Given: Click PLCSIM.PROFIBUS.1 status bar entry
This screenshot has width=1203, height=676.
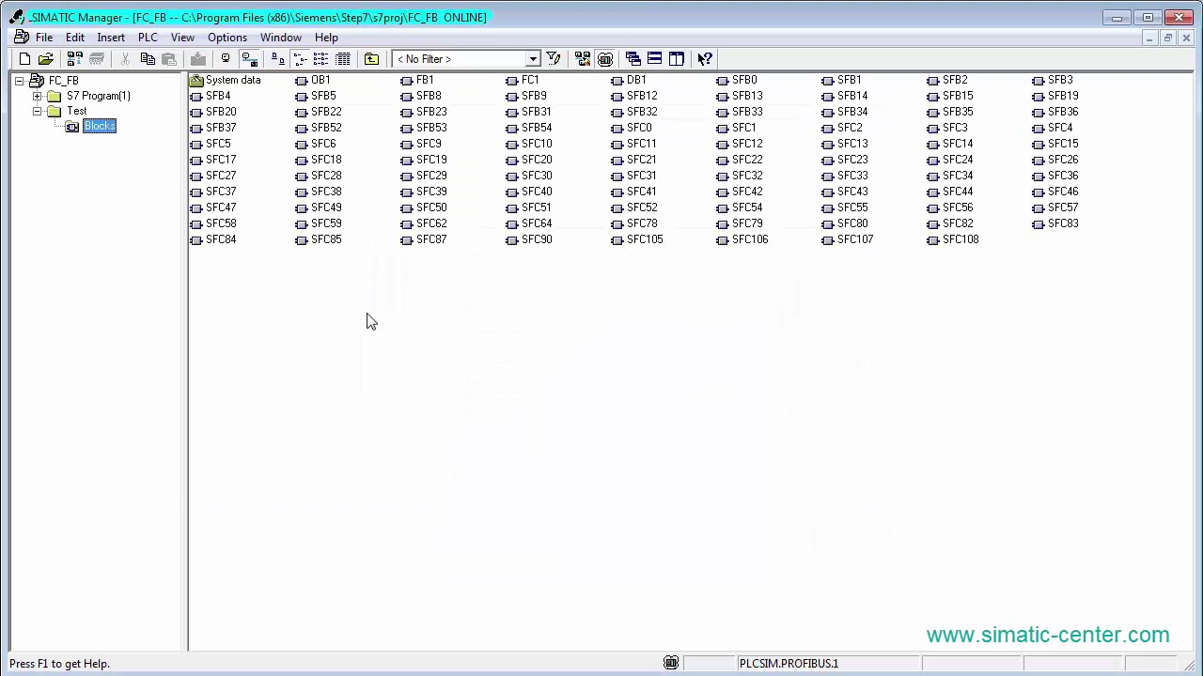Looking at the screenshot, I should pyautogui.click(x=789, y=664).
